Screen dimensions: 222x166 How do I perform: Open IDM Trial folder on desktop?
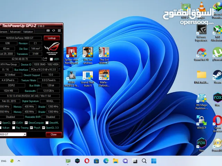click(201, 77)
